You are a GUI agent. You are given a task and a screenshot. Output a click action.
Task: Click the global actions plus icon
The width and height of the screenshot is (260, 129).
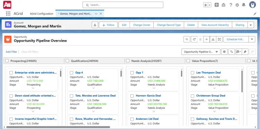click(217, 5)
